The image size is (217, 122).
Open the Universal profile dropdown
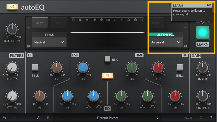[166, 42]
